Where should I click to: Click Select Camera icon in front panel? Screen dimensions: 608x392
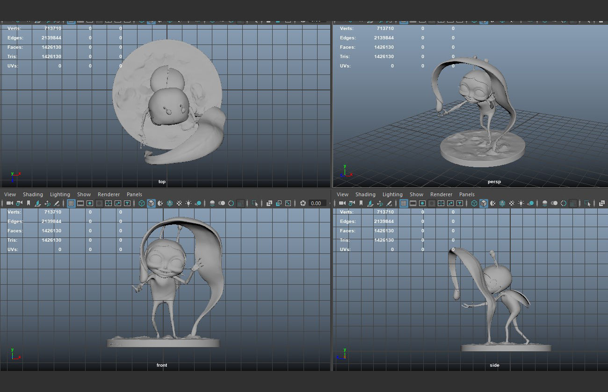click(9, 203)
